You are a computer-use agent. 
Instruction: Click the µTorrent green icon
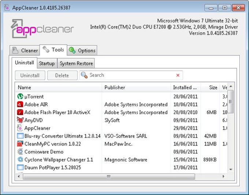click(20, 97)
